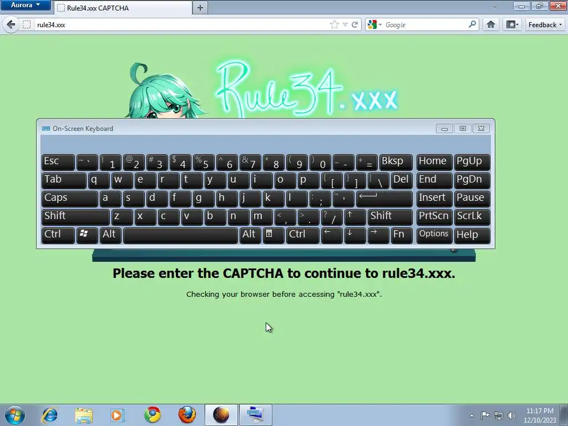Screen dimensions: 568x426
Task: Launch Internet Explorer from taskbar
Action: coord(49,415)
